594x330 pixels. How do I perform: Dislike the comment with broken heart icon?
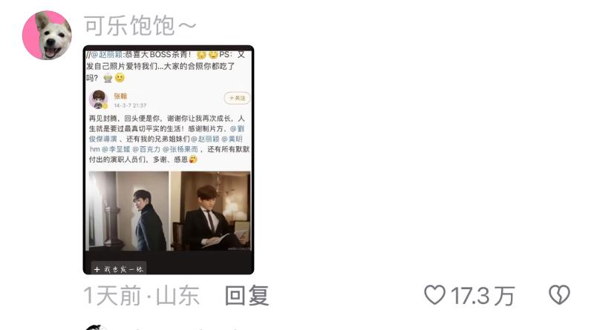coord(559,295)
